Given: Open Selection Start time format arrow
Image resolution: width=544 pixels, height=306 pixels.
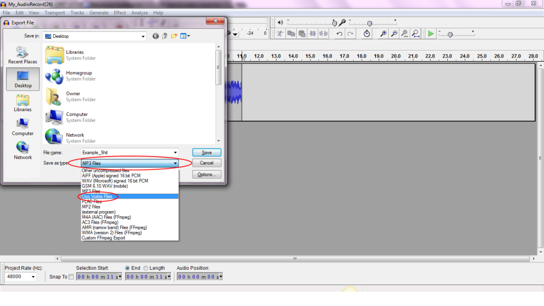Looking at the screenshot, I should (x=120, y=277).
